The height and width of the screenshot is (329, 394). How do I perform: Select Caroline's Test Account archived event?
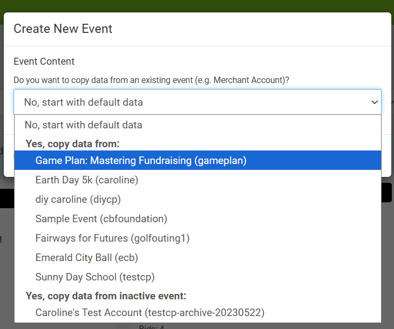[x=150, y=313]
